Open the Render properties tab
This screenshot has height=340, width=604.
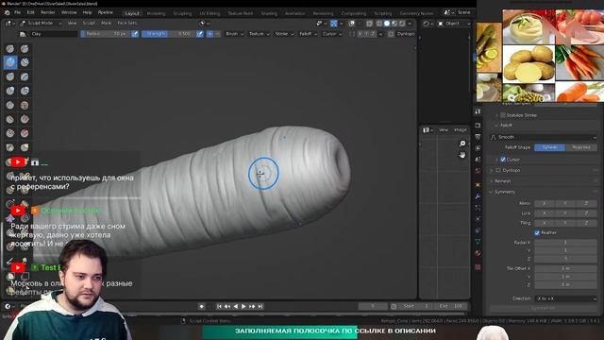(x=478, y=126)
